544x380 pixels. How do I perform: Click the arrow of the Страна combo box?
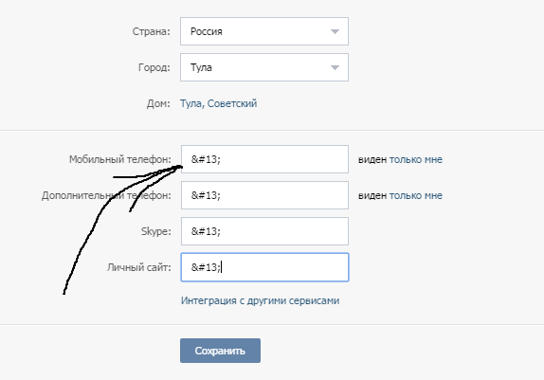(335, 31)
